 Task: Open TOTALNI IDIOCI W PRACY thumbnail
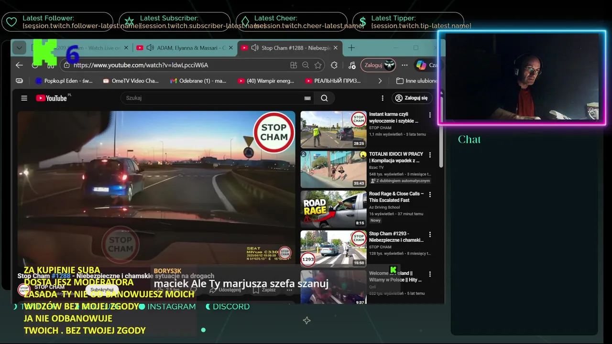pyautogui.click(x=333, y=169)
